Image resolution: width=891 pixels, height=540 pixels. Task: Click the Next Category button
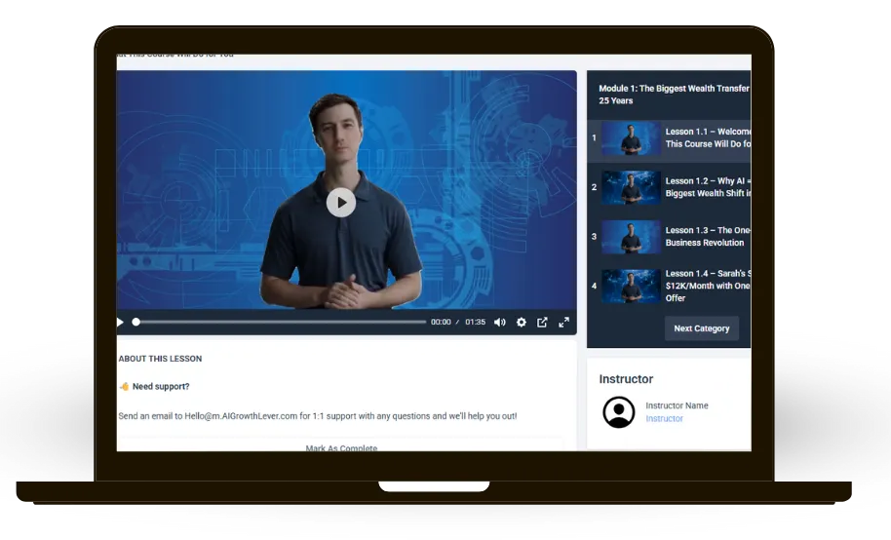point(702,328)
